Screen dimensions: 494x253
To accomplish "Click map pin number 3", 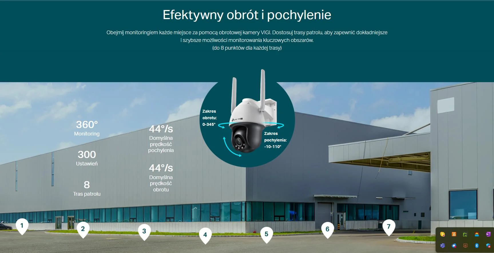I will click(144, 231).
